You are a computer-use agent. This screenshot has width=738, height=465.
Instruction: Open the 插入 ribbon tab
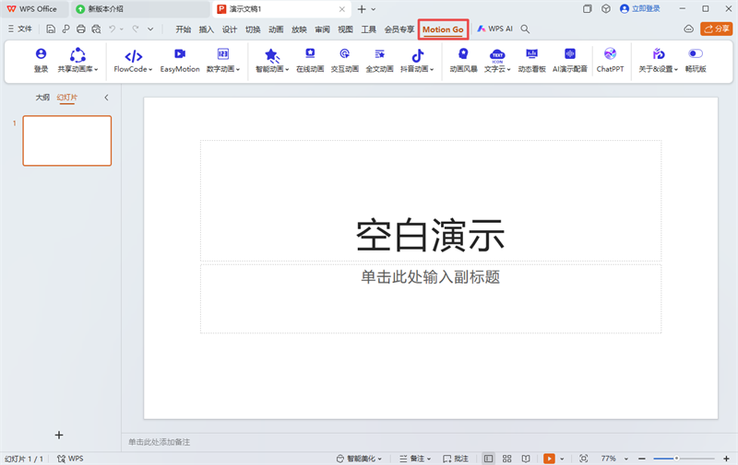207,29
